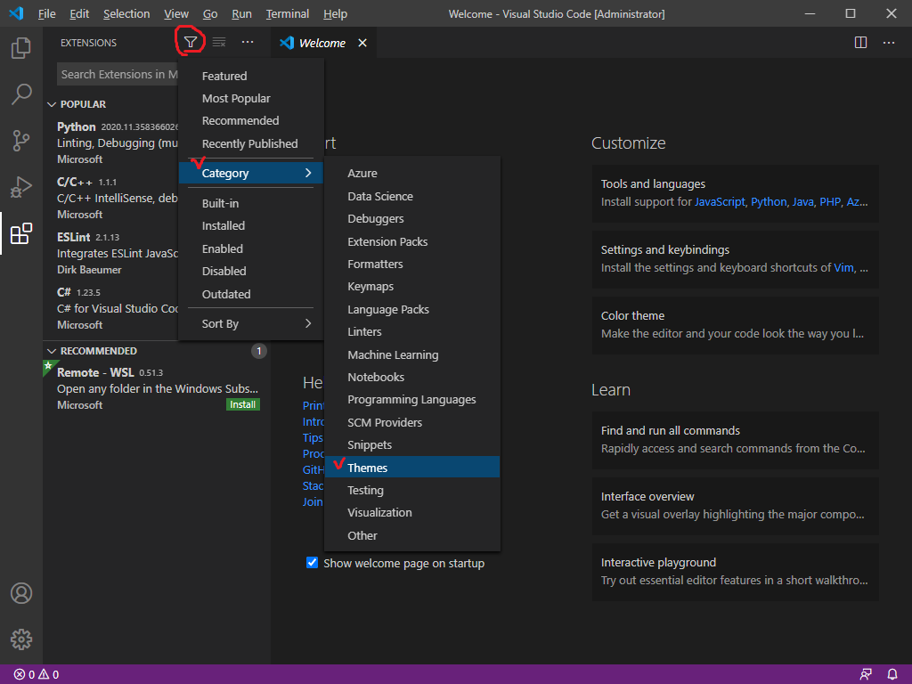Click the Clear Extensions Search Results icon

click(x=219, y=42)
